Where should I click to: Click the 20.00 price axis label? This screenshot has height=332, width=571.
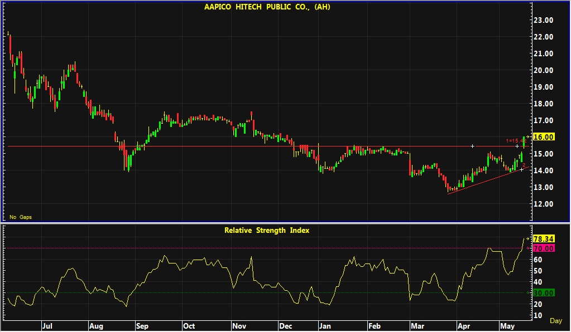(543, 70)
